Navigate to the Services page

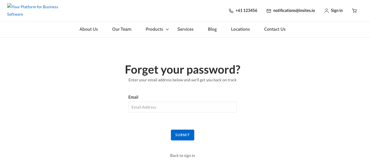(185, 29)
